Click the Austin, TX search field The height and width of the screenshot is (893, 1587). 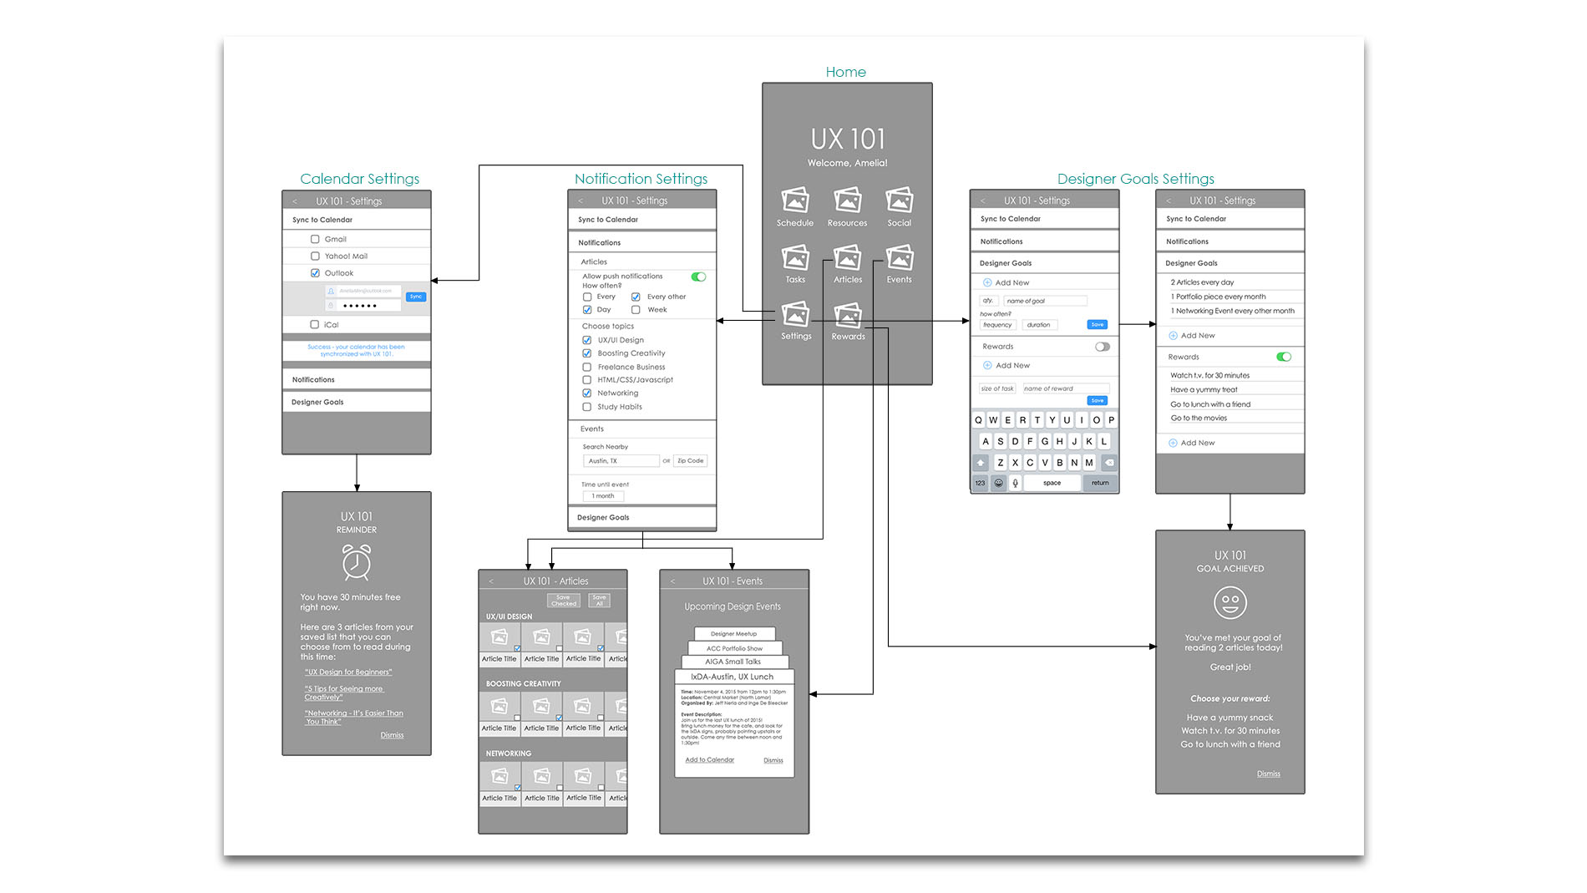point(621,461)
